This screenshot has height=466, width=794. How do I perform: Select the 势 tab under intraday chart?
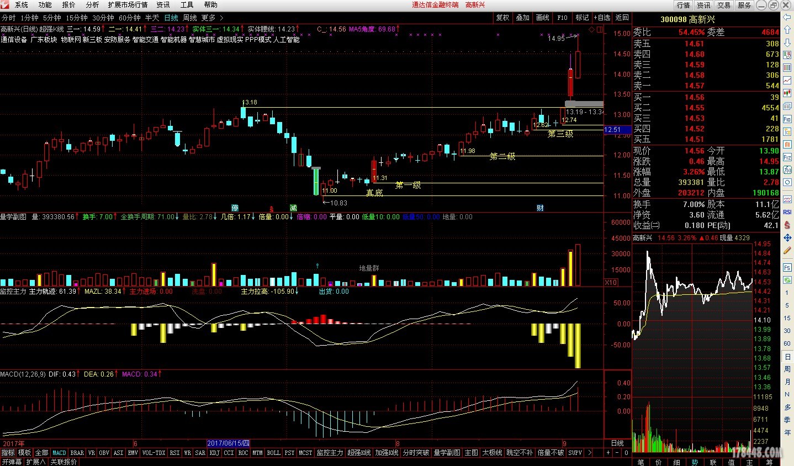(695, 462)
